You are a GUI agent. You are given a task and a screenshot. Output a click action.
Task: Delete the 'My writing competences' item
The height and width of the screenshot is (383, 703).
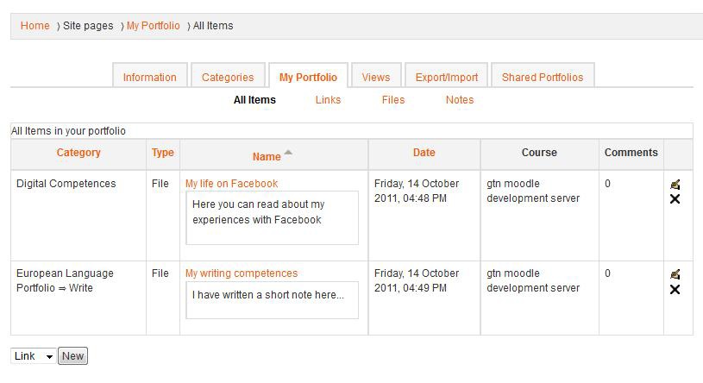(675, 289)
